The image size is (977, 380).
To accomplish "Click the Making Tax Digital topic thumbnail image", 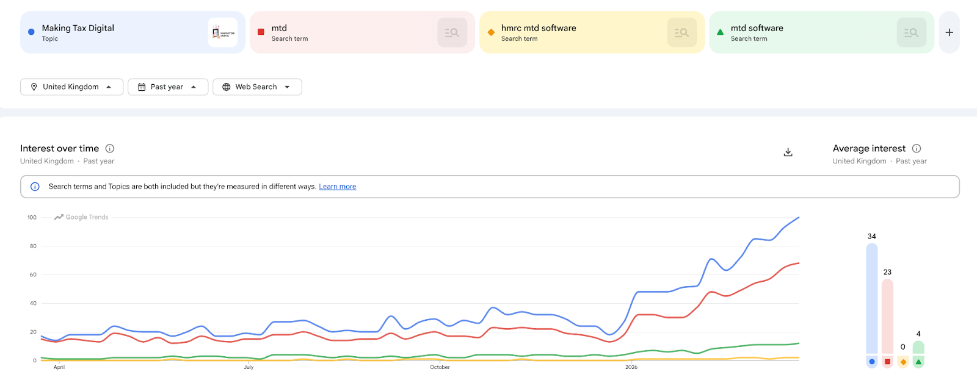I will (x=223, y=32).
